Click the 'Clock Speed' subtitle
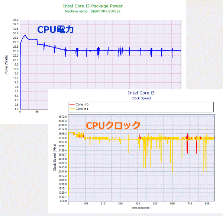 (x=141, y=98)
